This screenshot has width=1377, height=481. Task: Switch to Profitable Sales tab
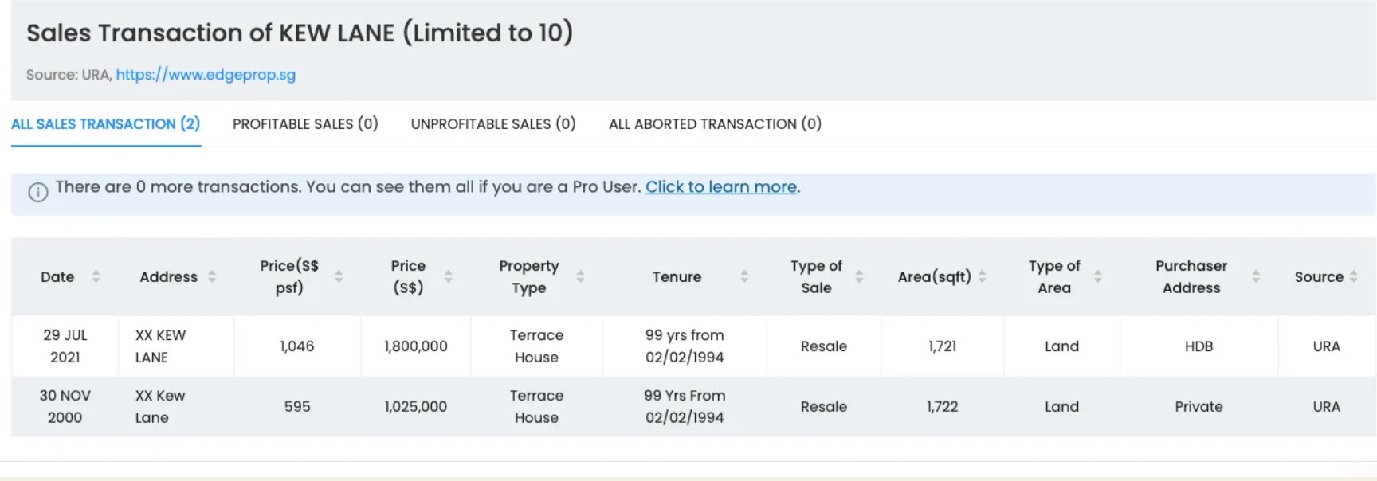(x=305, y=124)
